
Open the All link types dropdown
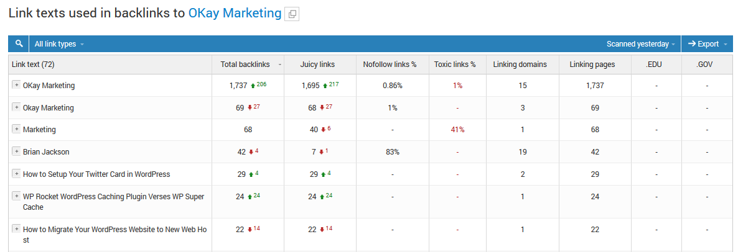[x=59, y=44]
